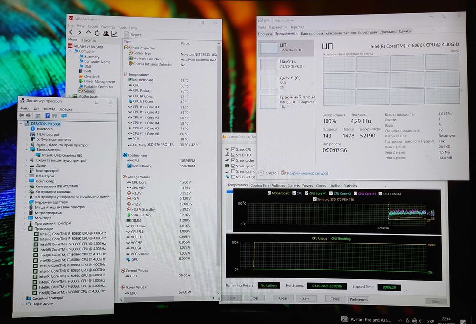Viewport: 476px width, 324px height.
Task: Open Statistics tab in System Stability Test
Action: (x=350, y=186)
